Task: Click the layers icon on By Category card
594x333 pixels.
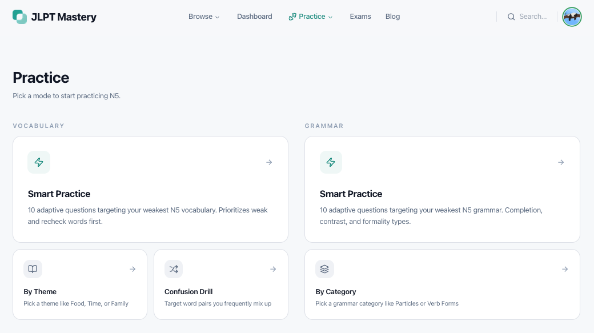Action: [x=324, y=269]
